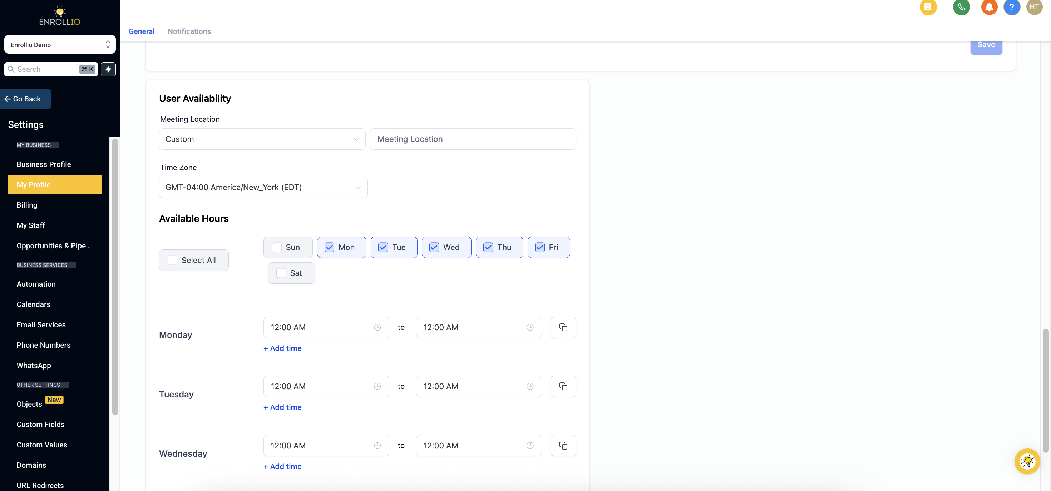This screenshot has height=491, width=1051.
Task: Uncheck the Tue availability checkbox
Action: point(383,247)
